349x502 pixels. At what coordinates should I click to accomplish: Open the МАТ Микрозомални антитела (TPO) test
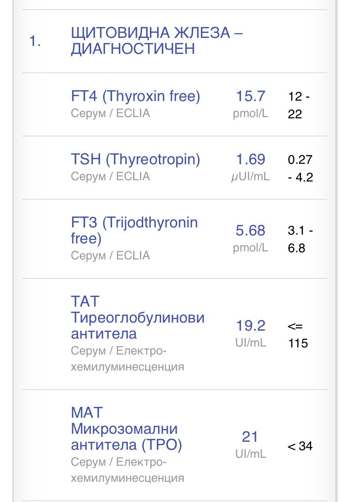pos(126,429)
